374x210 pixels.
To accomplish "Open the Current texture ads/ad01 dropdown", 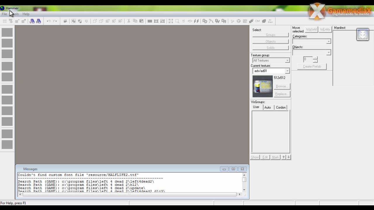I will [x=287, y=71].
